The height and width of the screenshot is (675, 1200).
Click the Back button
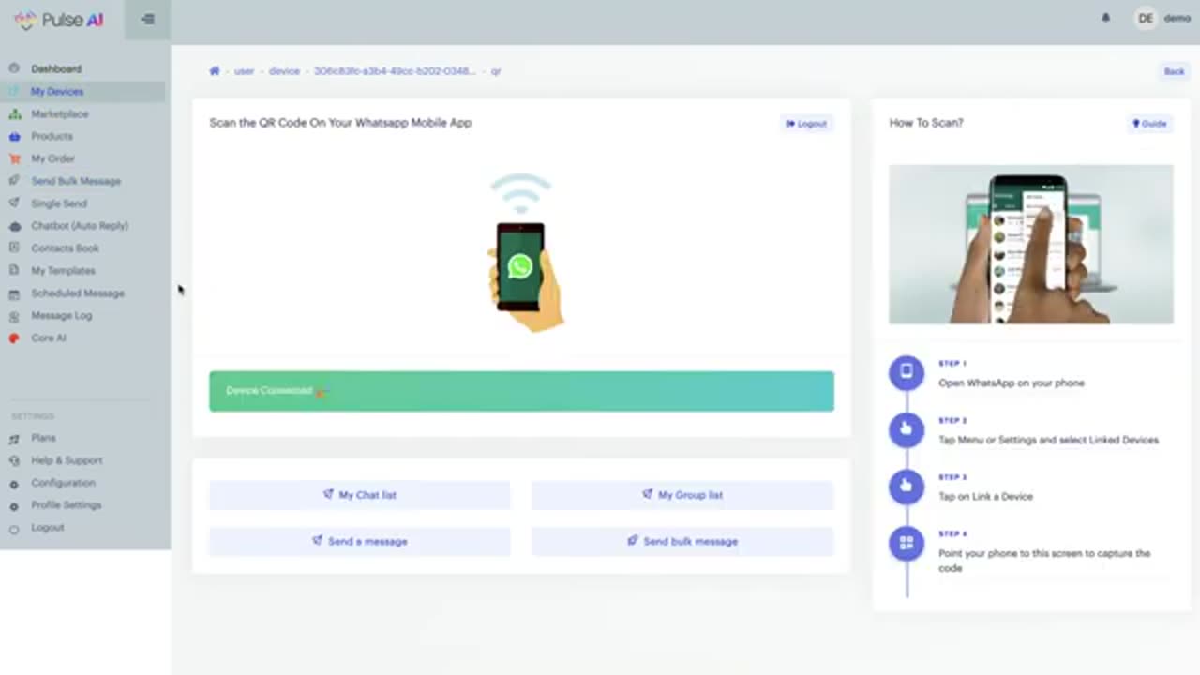[x=1174, y=71]
